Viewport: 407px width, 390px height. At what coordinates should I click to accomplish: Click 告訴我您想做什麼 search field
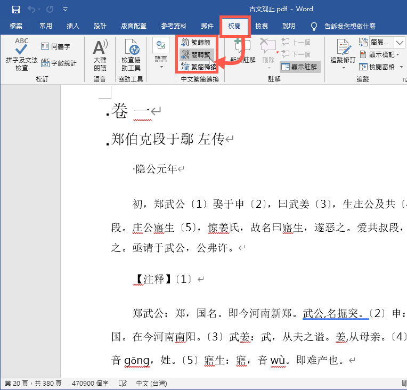[x=350, y=26]
